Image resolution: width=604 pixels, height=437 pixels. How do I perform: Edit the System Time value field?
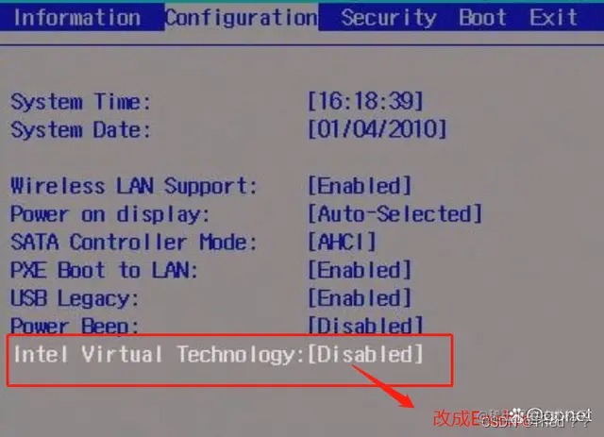[x=365, y=101]
